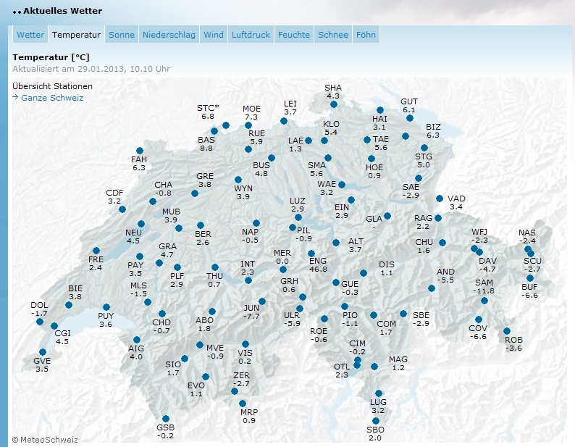
Task: Click the Bern BER station marker
Action: (201, 225)
